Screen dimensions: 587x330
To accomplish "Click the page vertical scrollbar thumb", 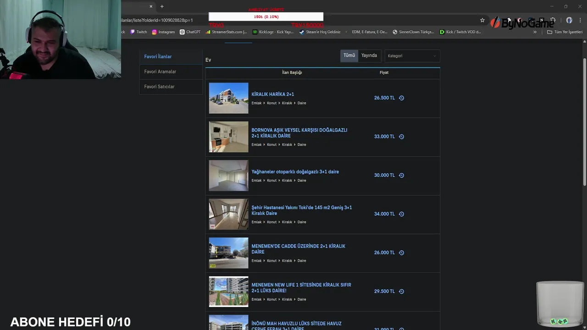I will point(584,121).
